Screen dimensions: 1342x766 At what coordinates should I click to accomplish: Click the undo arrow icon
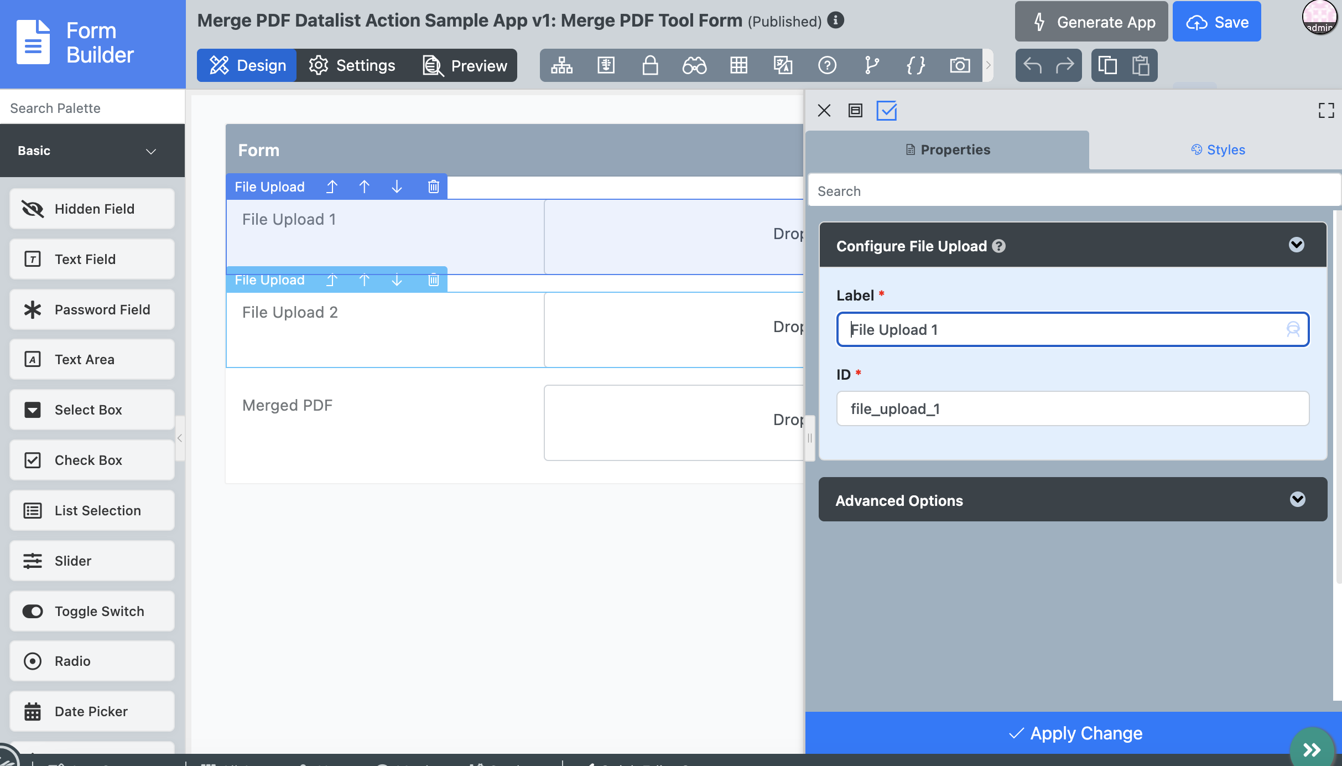click(1032, 65)
